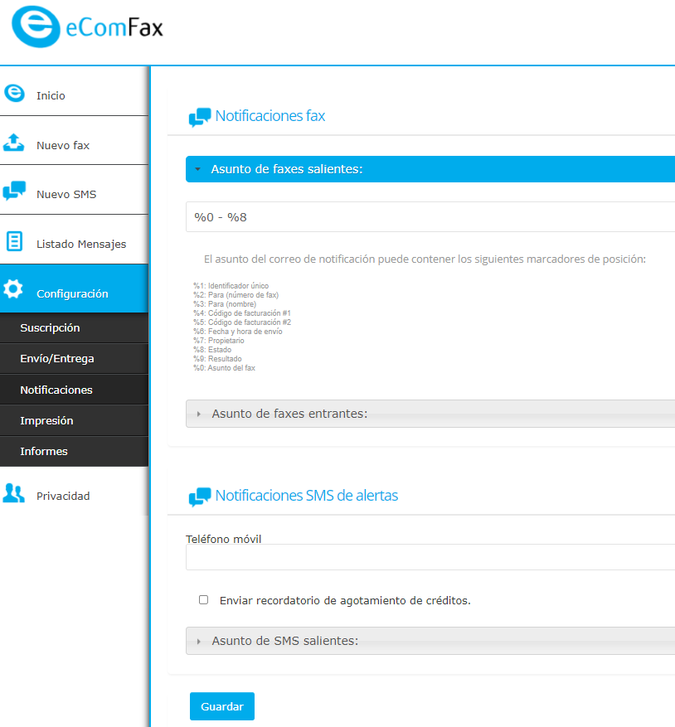The image size is (675, 727).
Task: Click the '%9: Resultado' placeholder text
Action: coord(217,359)
